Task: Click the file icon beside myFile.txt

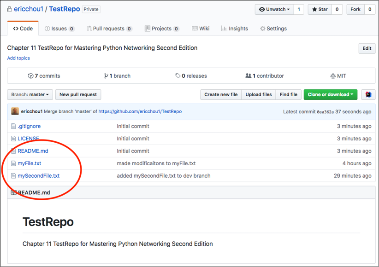Action: (x=13, y=163)
